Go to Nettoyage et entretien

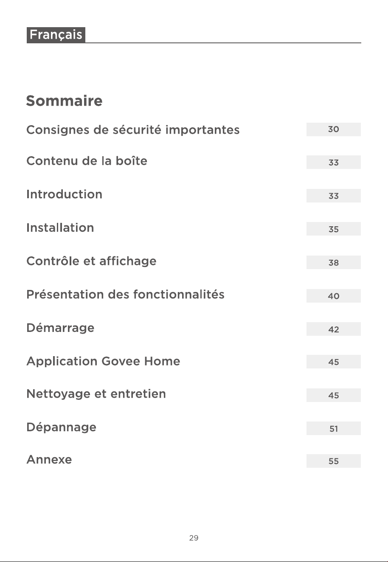(96, 394)
